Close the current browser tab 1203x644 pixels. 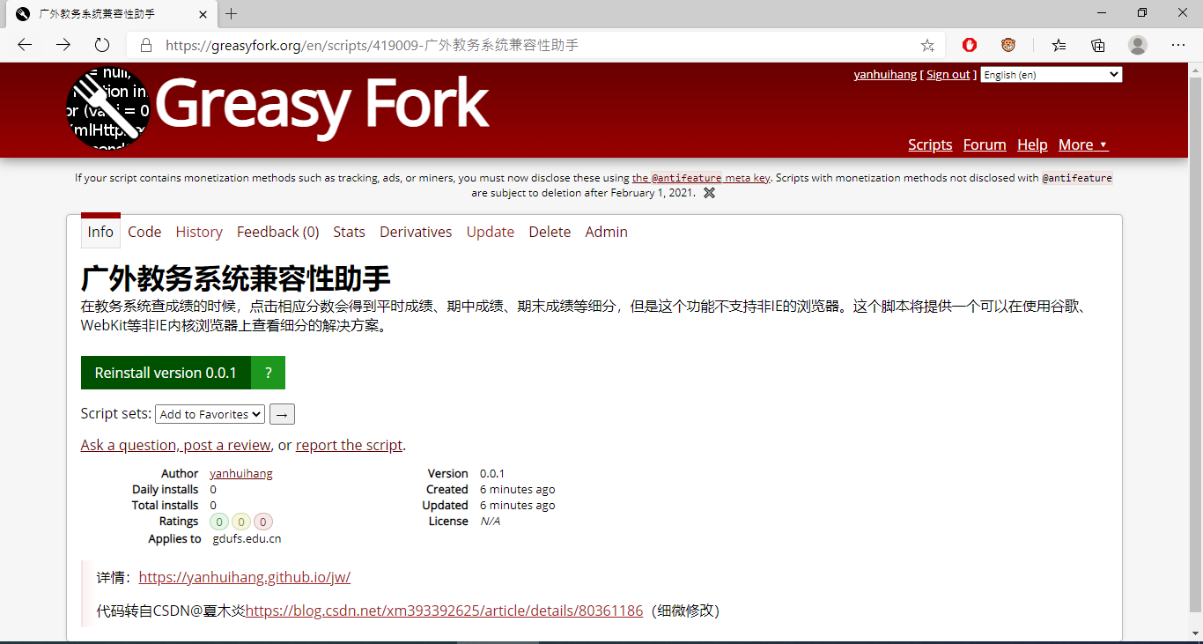tap(203, 14)
